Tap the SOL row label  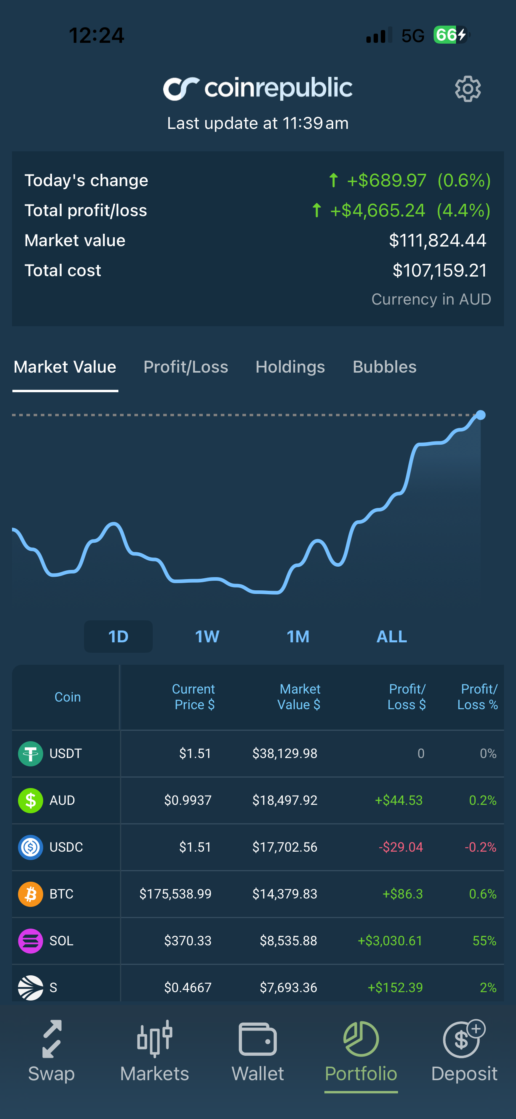61,941
